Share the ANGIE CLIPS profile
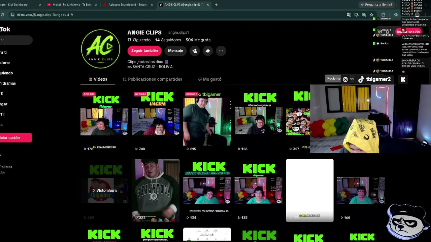The height and width of the screenshot is (242, 431). (x=208, y=51)
